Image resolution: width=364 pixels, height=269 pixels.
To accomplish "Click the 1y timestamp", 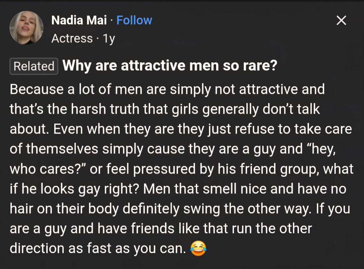I will pyautogui.click(x=108, y=38).
